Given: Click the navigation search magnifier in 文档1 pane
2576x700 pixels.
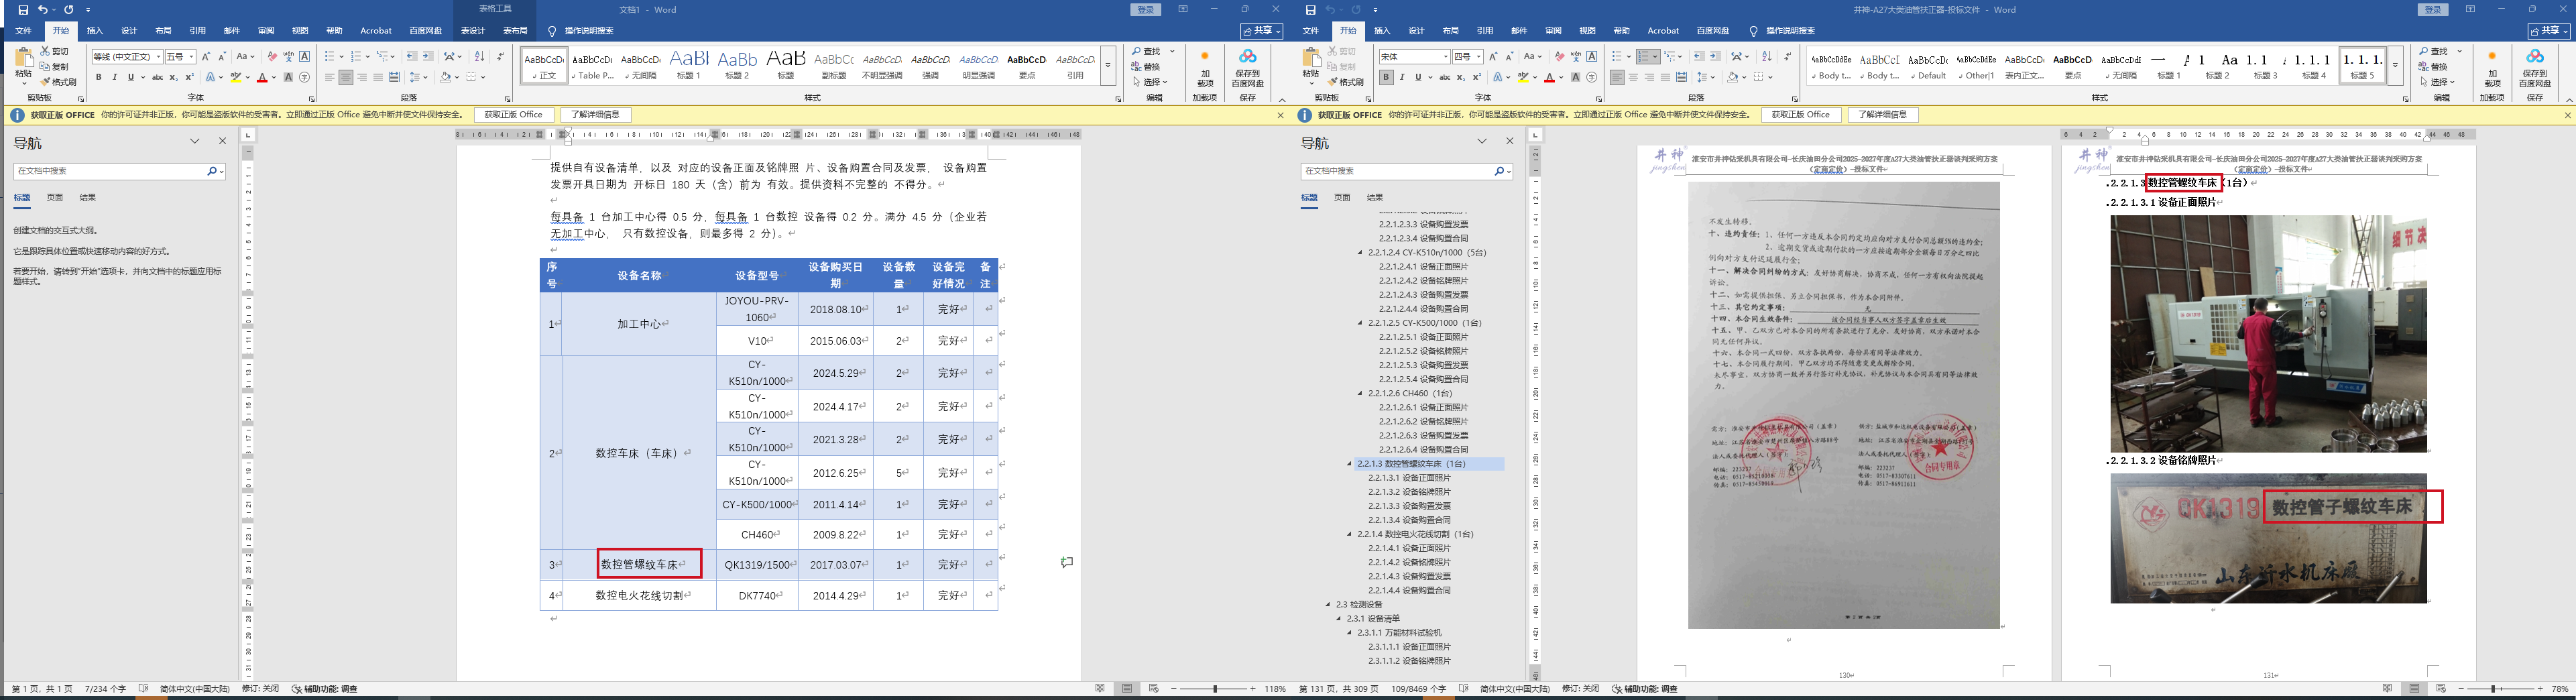Looking at the screenshot, I should [212, 171].
